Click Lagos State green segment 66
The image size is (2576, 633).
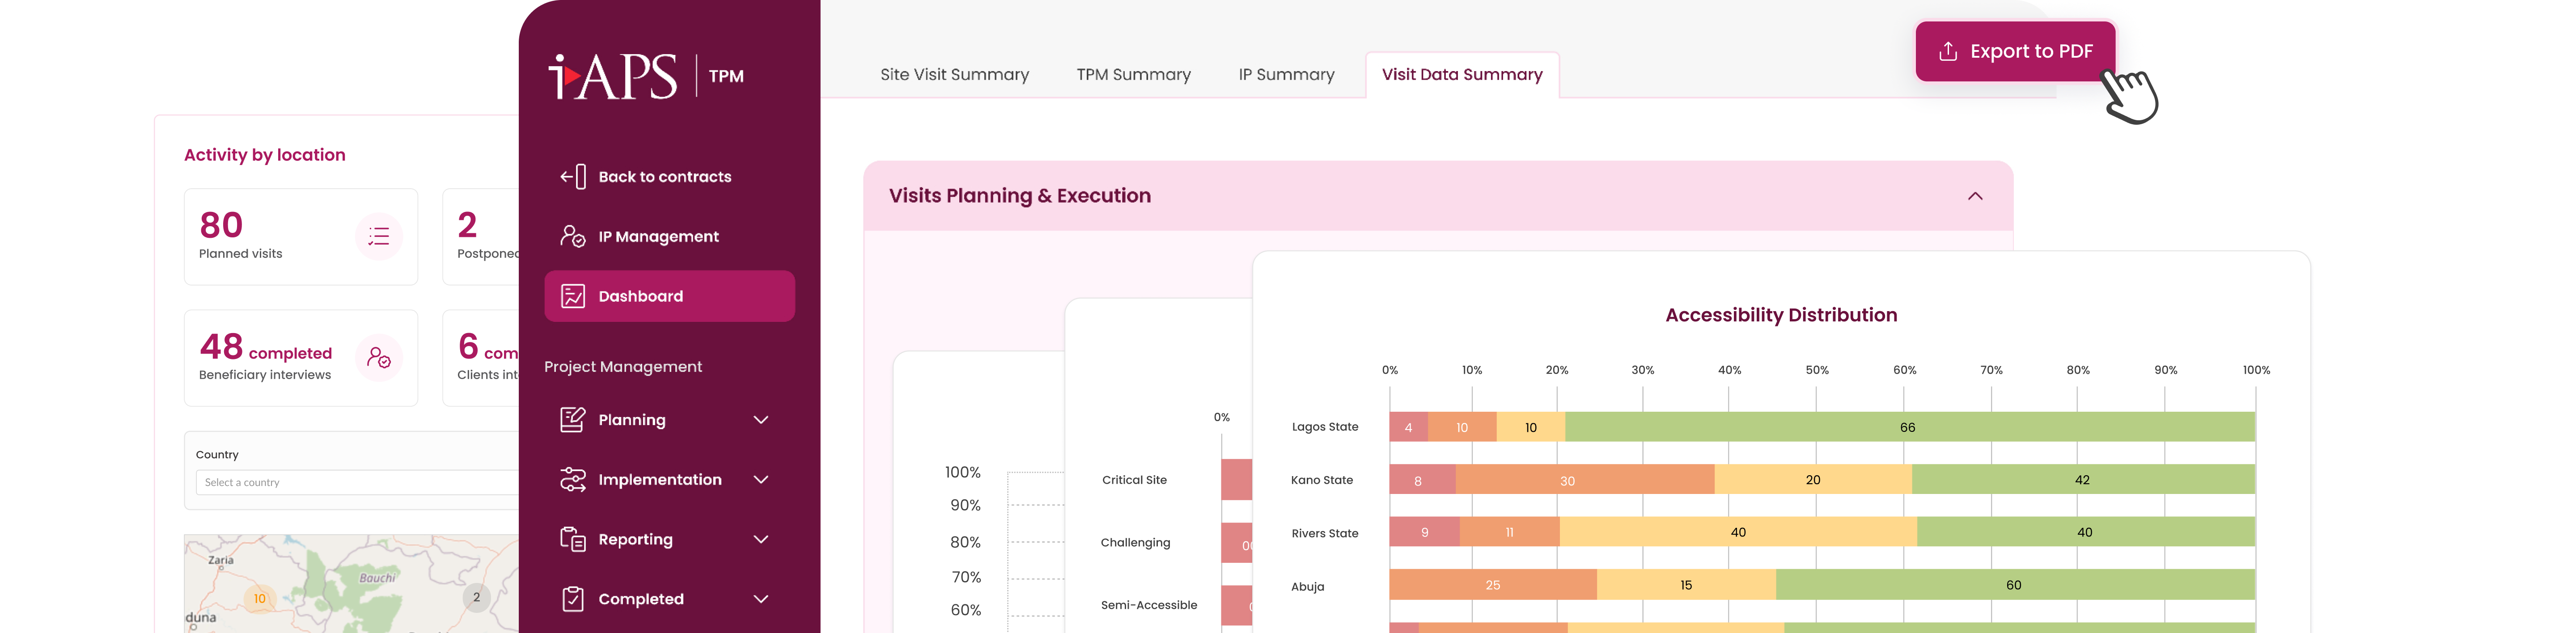click(x=1909, y=427)
